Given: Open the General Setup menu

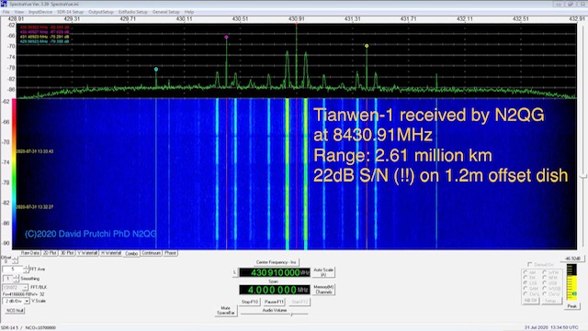Looking at the screenshot, I should pyautogui.click(x=165, y=12).
